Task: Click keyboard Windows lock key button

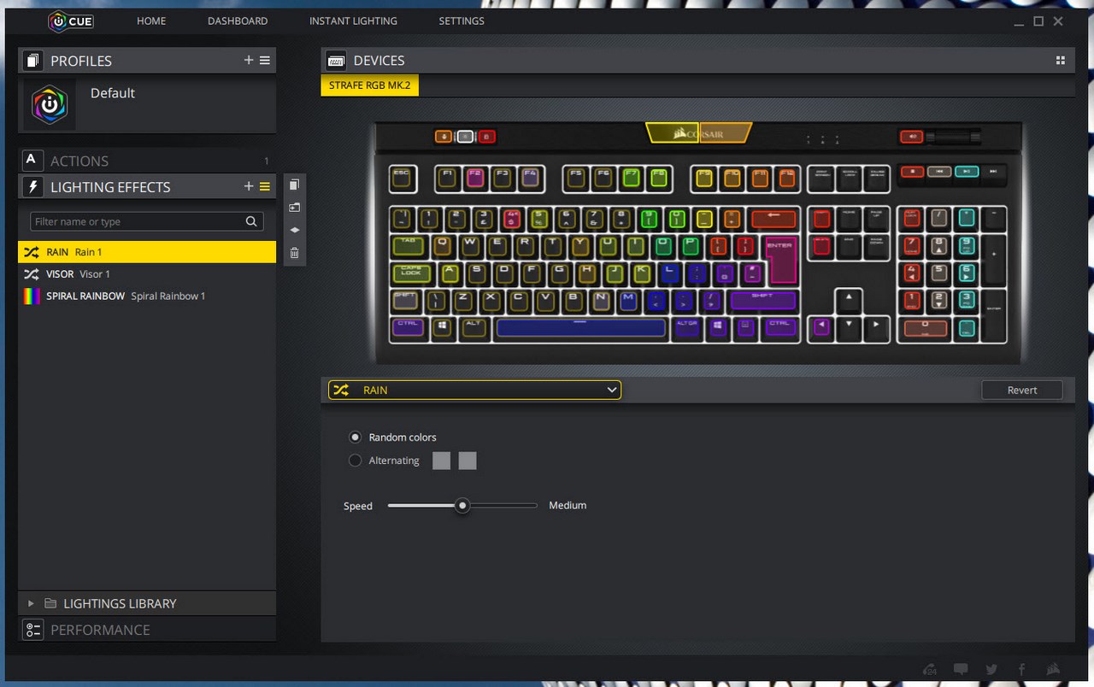Action: pos(486,136)
